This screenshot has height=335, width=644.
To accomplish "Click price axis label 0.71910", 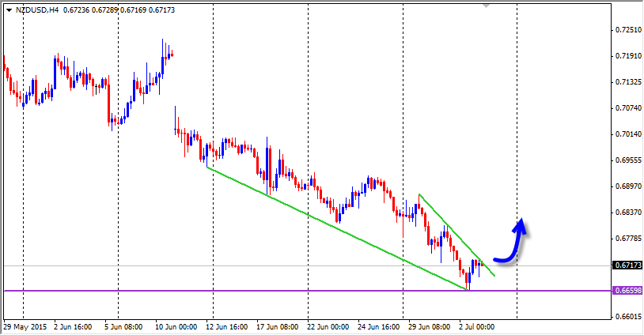I will point(628,56).
